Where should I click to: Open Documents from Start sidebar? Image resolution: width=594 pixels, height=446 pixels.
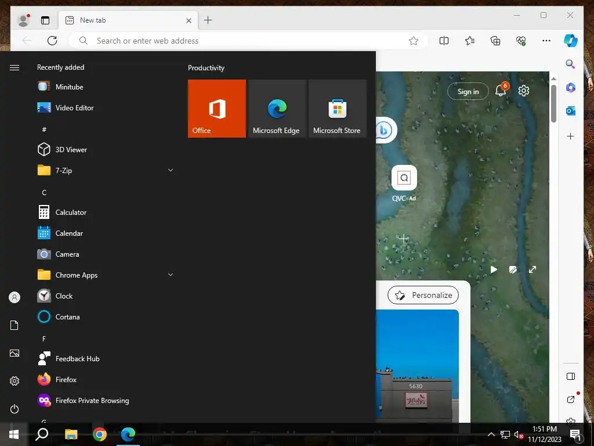(x=15, y=325)
